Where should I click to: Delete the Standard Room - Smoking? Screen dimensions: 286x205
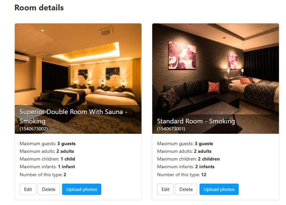point(186,189)
